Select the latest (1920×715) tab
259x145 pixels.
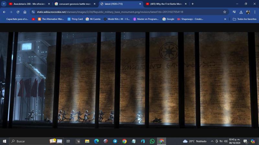coord(120,4)
